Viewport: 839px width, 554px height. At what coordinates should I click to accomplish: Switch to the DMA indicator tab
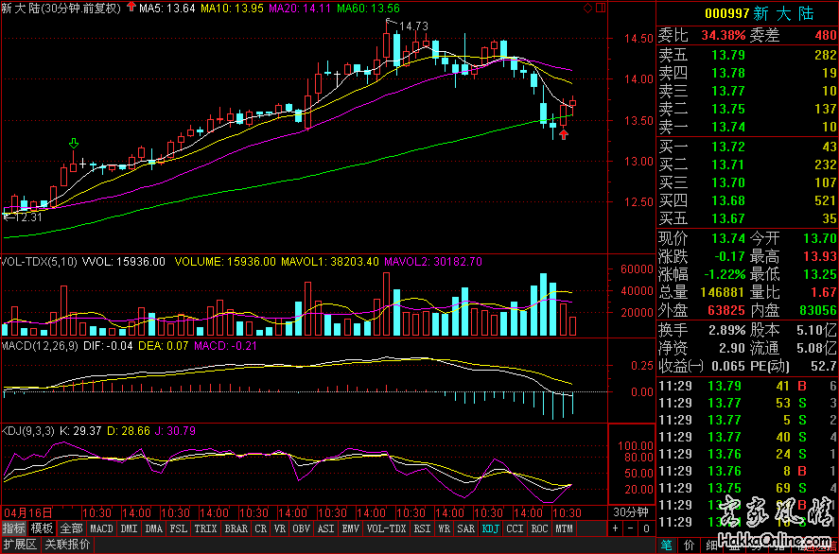coord(154,528)
